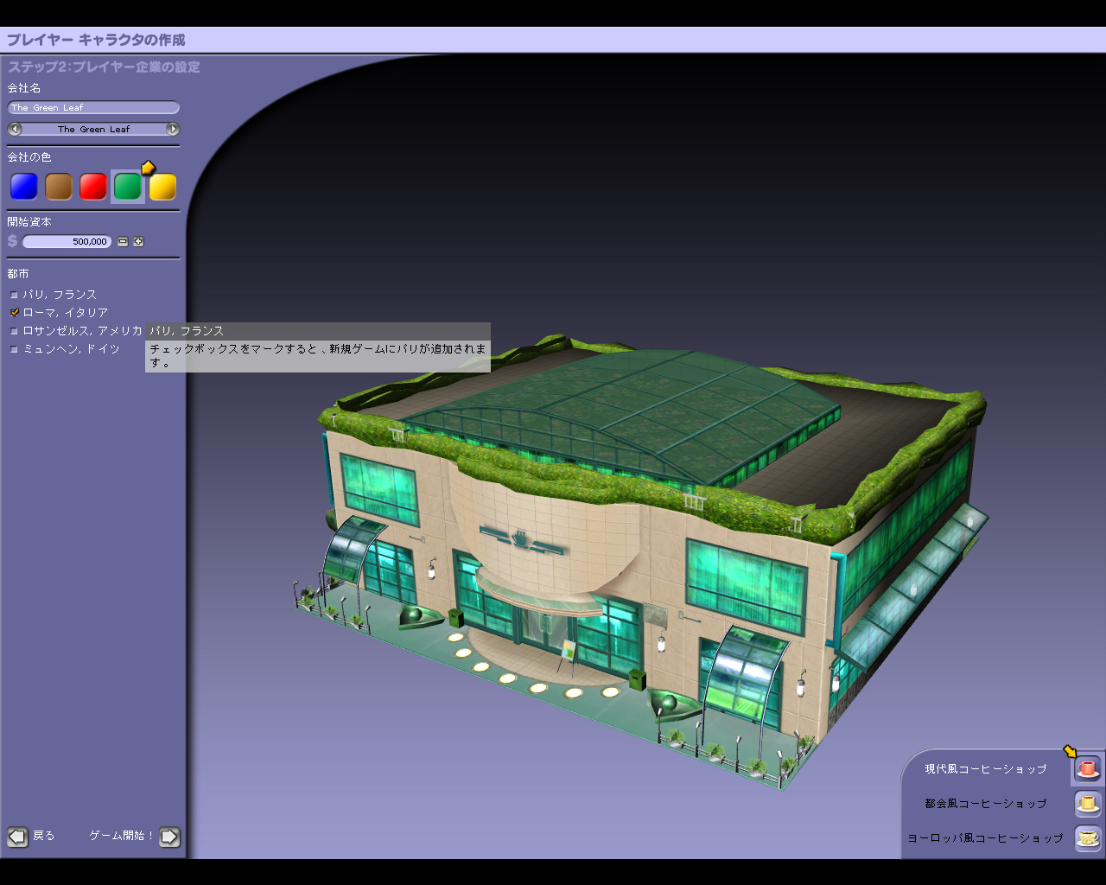The image size is (1106, 885).
Task: Enable the ミュンヘン, ドイツ city checkbox
Action: (14, 349)
